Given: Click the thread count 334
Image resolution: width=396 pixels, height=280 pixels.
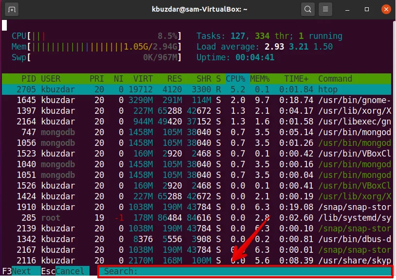Looking at the screenshot, I should (x=262, y=36).
